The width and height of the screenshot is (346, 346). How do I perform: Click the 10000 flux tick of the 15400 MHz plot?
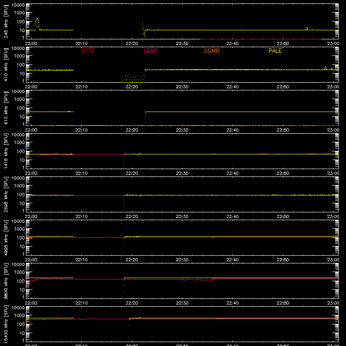pos(18,308)
